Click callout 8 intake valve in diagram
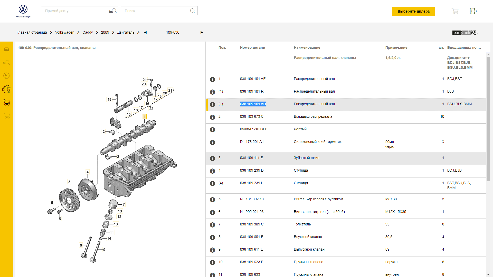This screenshot has width=493, height=277. pos(81,245)
